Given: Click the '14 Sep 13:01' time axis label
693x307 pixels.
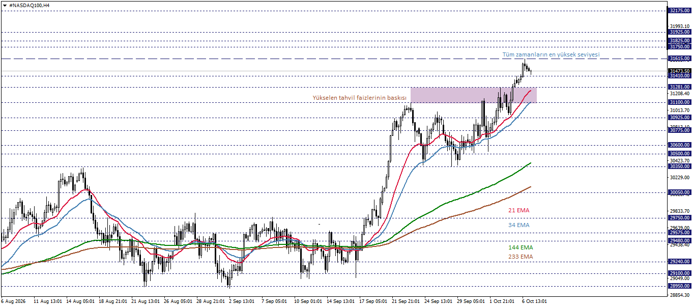Looking at the screenshot, I should [x=341, y=301].
